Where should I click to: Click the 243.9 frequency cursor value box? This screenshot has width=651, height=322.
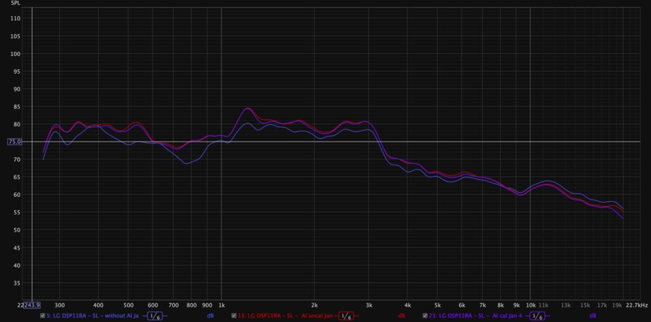click(31, 305)
